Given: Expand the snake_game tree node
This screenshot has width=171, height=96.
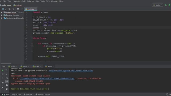Looking at the screenshot, I should pos(2,12).
